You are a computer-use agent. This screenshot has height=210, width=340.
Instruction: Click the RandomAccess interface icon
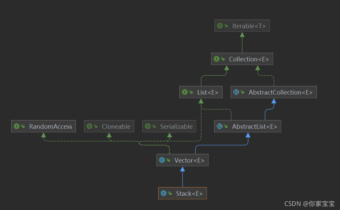click(17, 126)
